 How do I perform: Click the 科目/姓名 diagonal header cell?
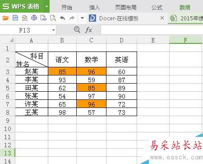32,60
